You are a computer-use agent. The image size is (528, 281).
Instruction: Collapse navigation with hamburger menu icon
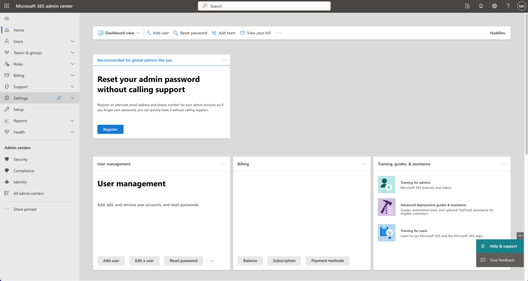[7, 19]
